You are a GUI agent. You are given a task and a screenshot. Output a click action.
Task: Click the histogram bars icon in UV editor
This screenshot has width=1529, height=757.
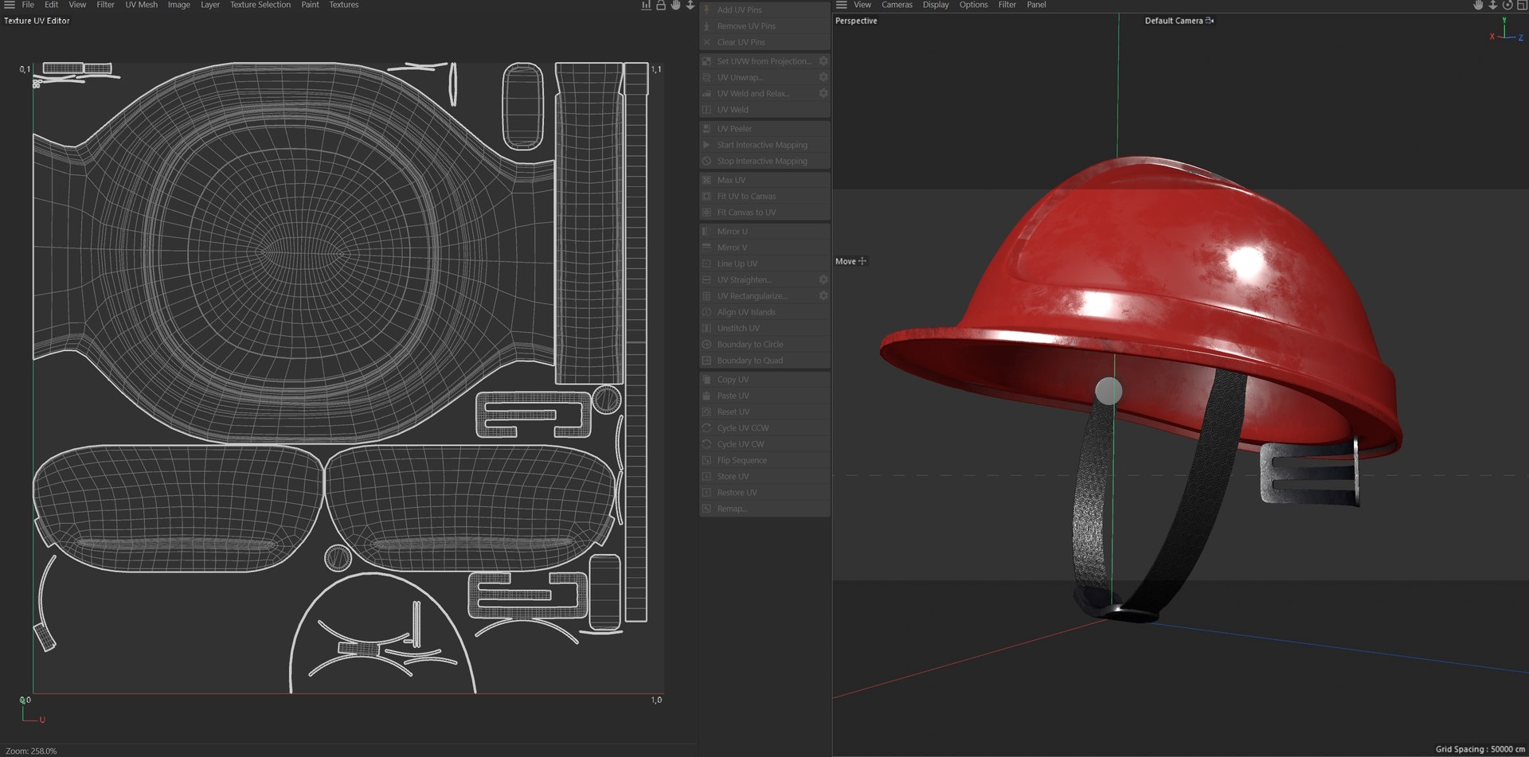(646, 5)
